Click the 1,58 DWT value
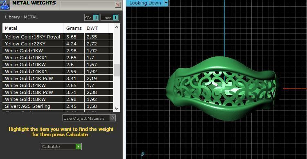This screenshot has width=307, height=159. 92,106
